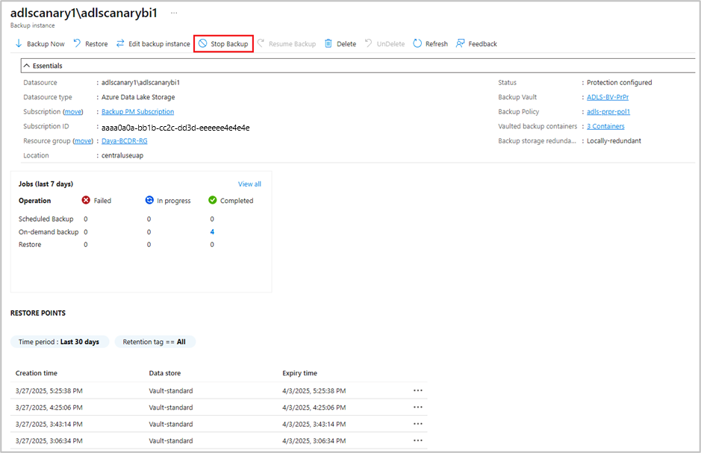701x453 pixels.
Task: Click the UnDelete command label
Action: tap(390, 44)
